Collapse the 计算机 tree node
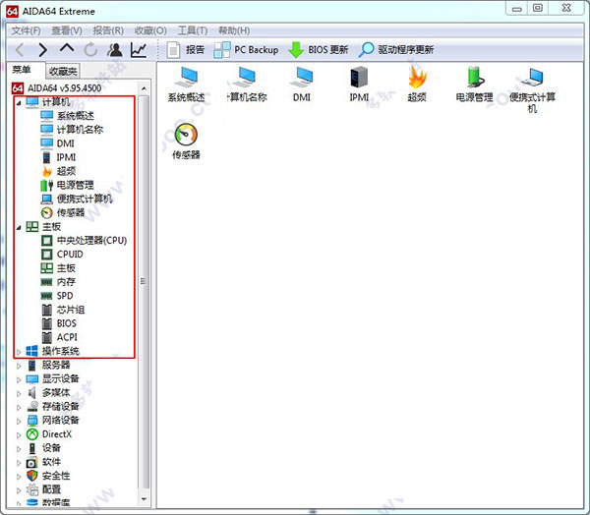Image resolution: width=590 pixels, height=515 pixels. click(19, 102)
